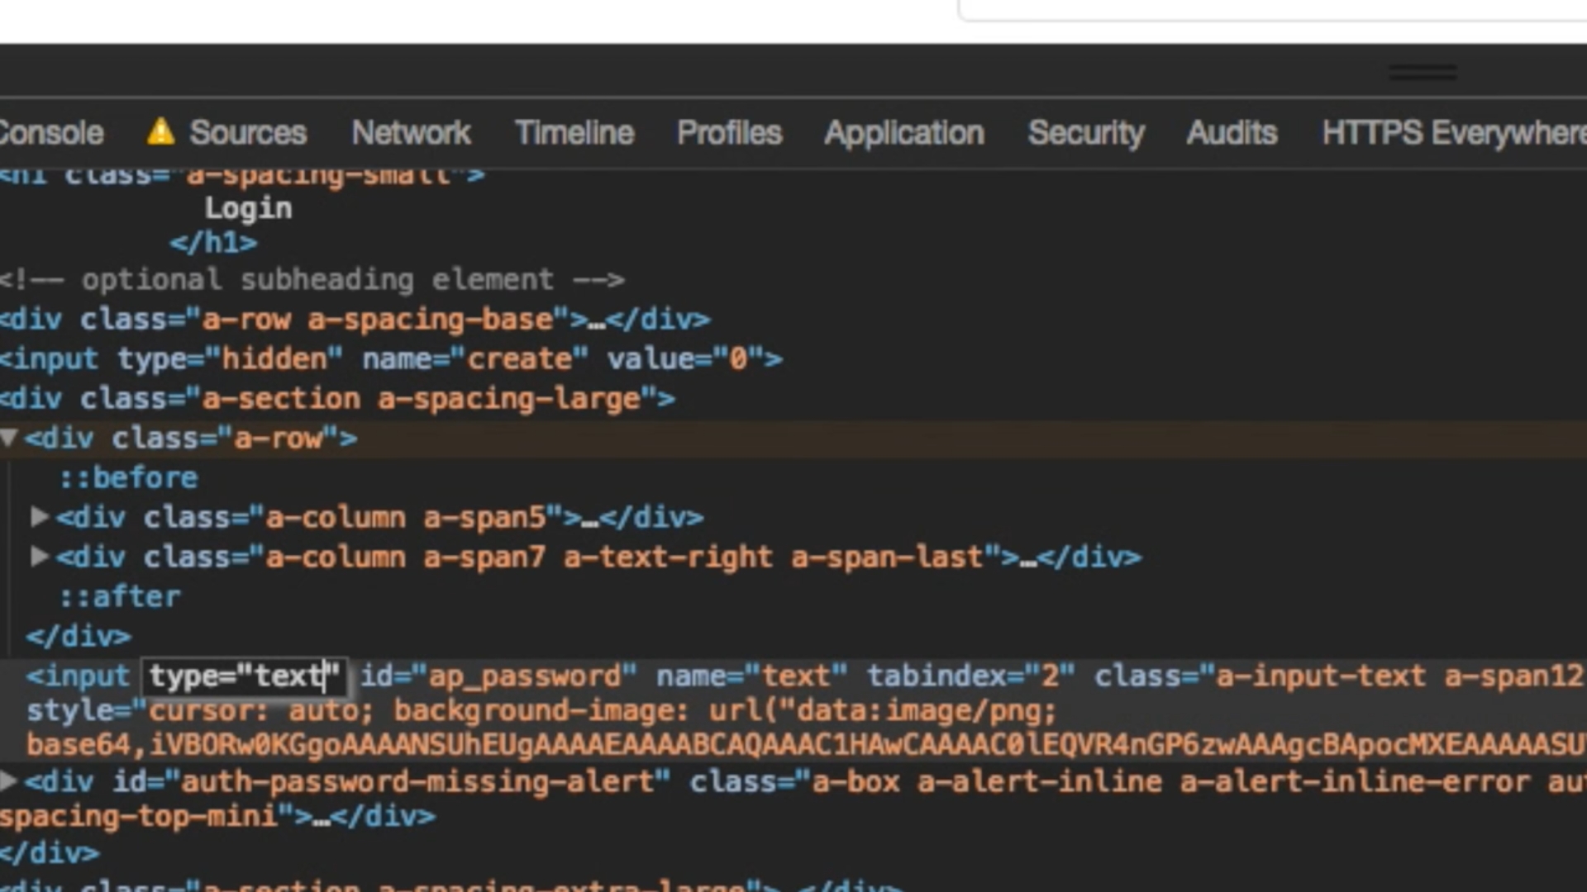Go to the Application tab
The width and height of the screenshot is (1587, 892).
(904, 133)
